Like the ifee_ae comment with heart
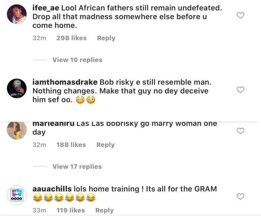 pyautogui.click(x=241, y=16)
